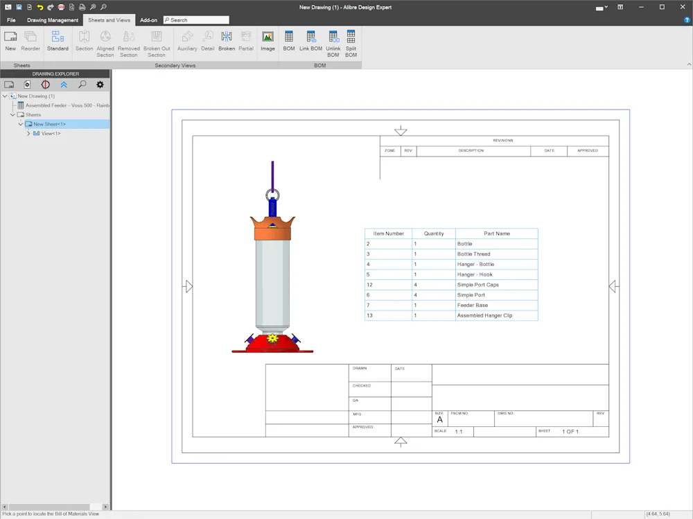
Task: Insert a Standard view
Action: 58,41
